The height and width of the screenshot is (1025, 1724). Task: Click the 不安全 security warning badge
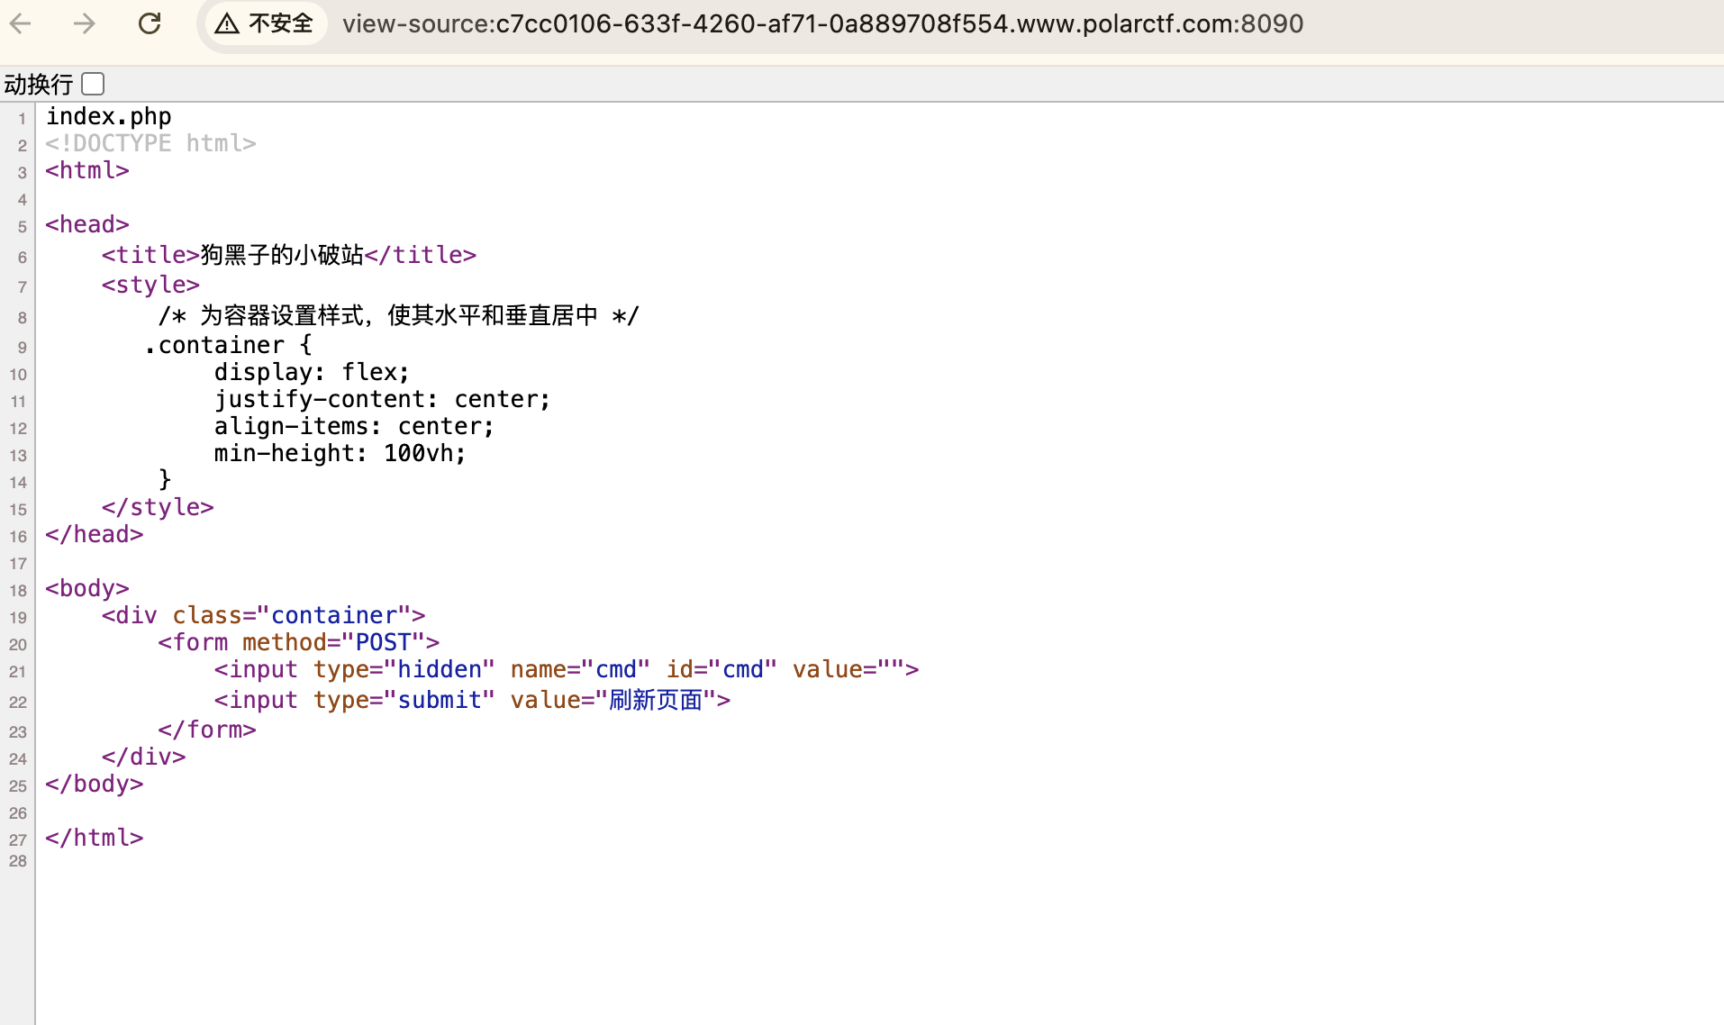click(266, 23)
